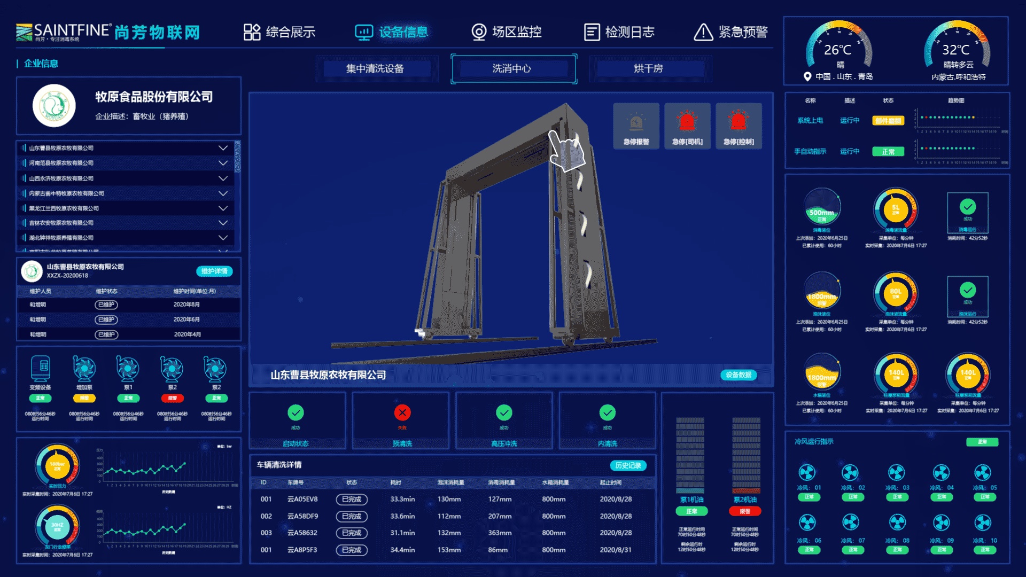
Task: Click the 泵1 pump icon
Action: 128,368
